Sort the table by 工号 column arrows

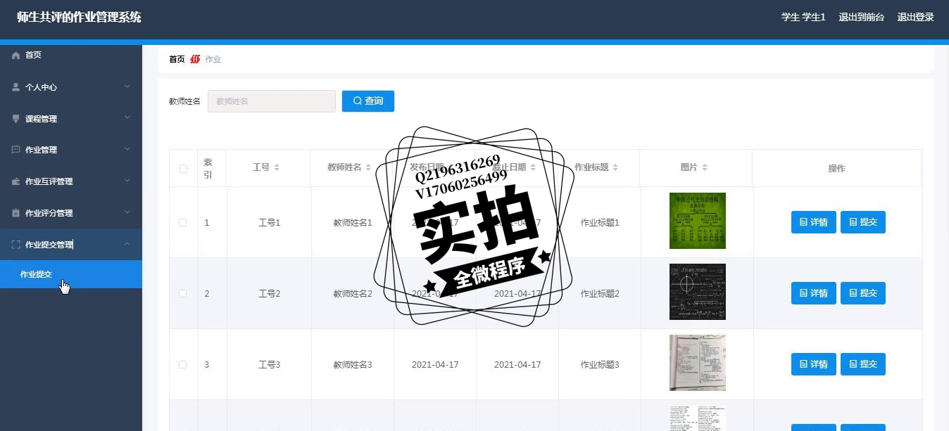pos(277,167)
